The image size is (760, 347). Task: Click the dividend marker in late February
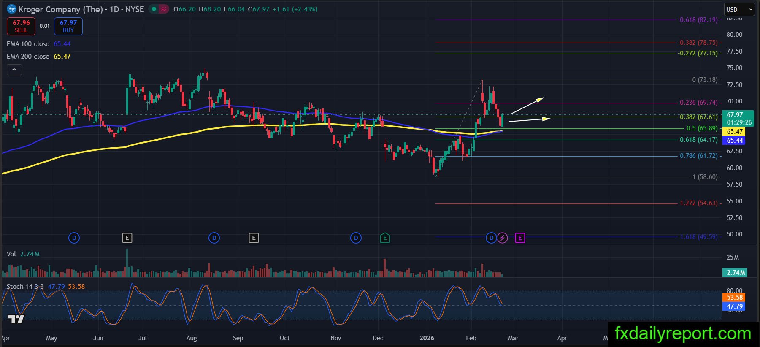(x=491, y=238)
